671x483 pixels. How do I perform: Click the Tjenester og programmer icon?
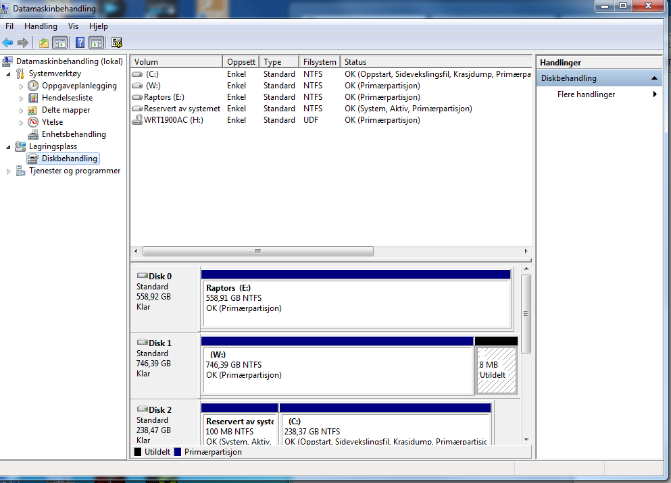tap(20, 171)
